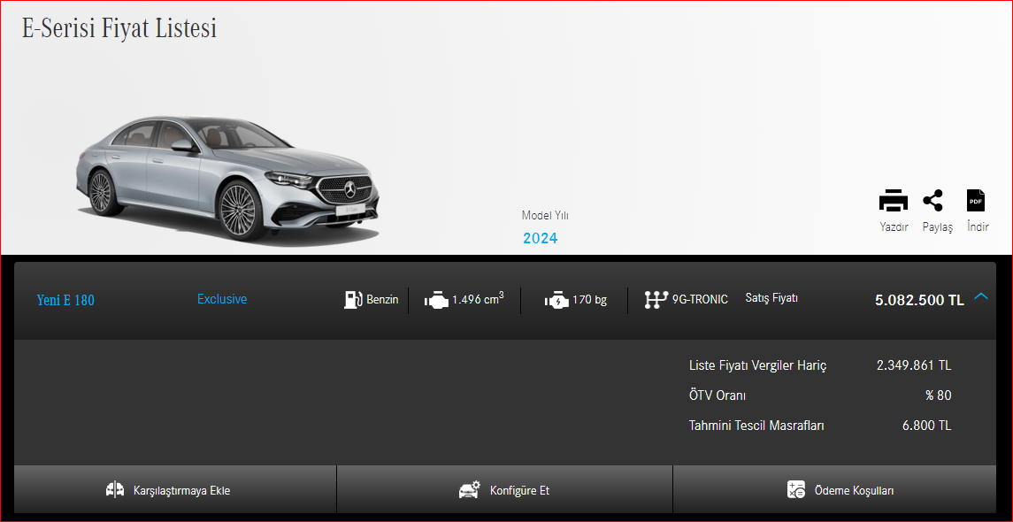The image size is (1013, 522).
Task: Click the E-Serisi Fiyat Listesi heading
Action: pyautogui.click(x=119, y=28)
